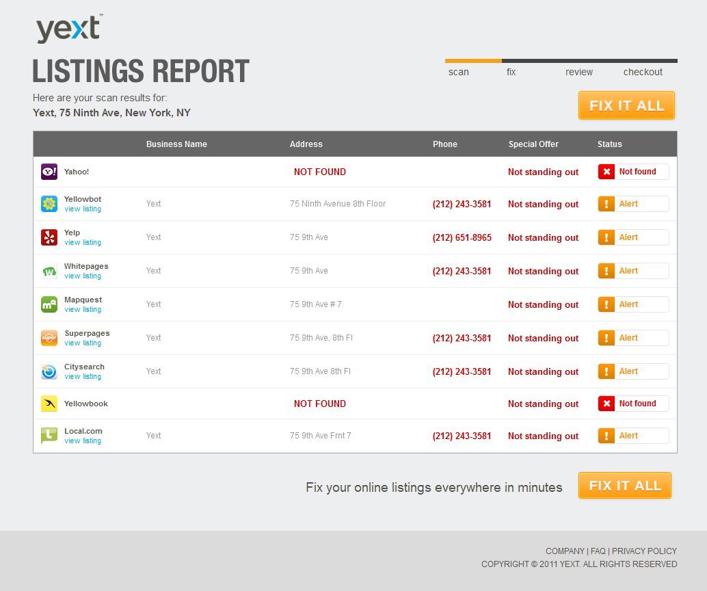Image resolution: width=707 pixels, height=591 pixels.
Task: Click the Yellowbot phone number
Action: point(462,204)
